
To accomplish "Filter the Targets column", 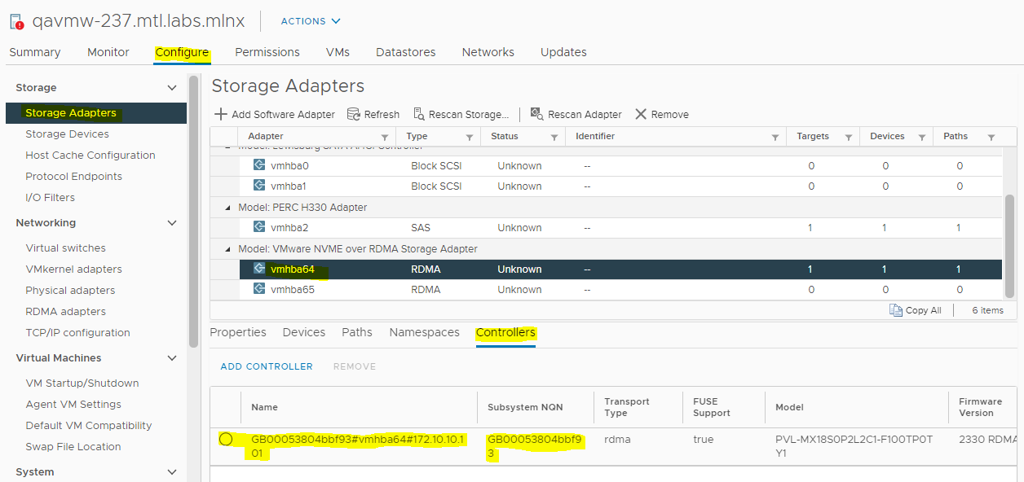I will tap(849, 137).
